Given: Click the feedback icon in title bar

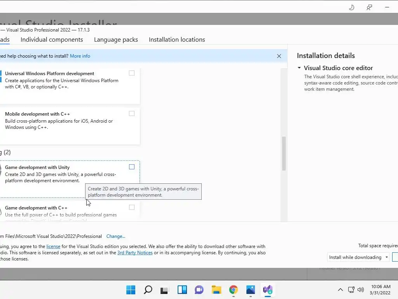Looking at the screenshot, I should 369,8.
